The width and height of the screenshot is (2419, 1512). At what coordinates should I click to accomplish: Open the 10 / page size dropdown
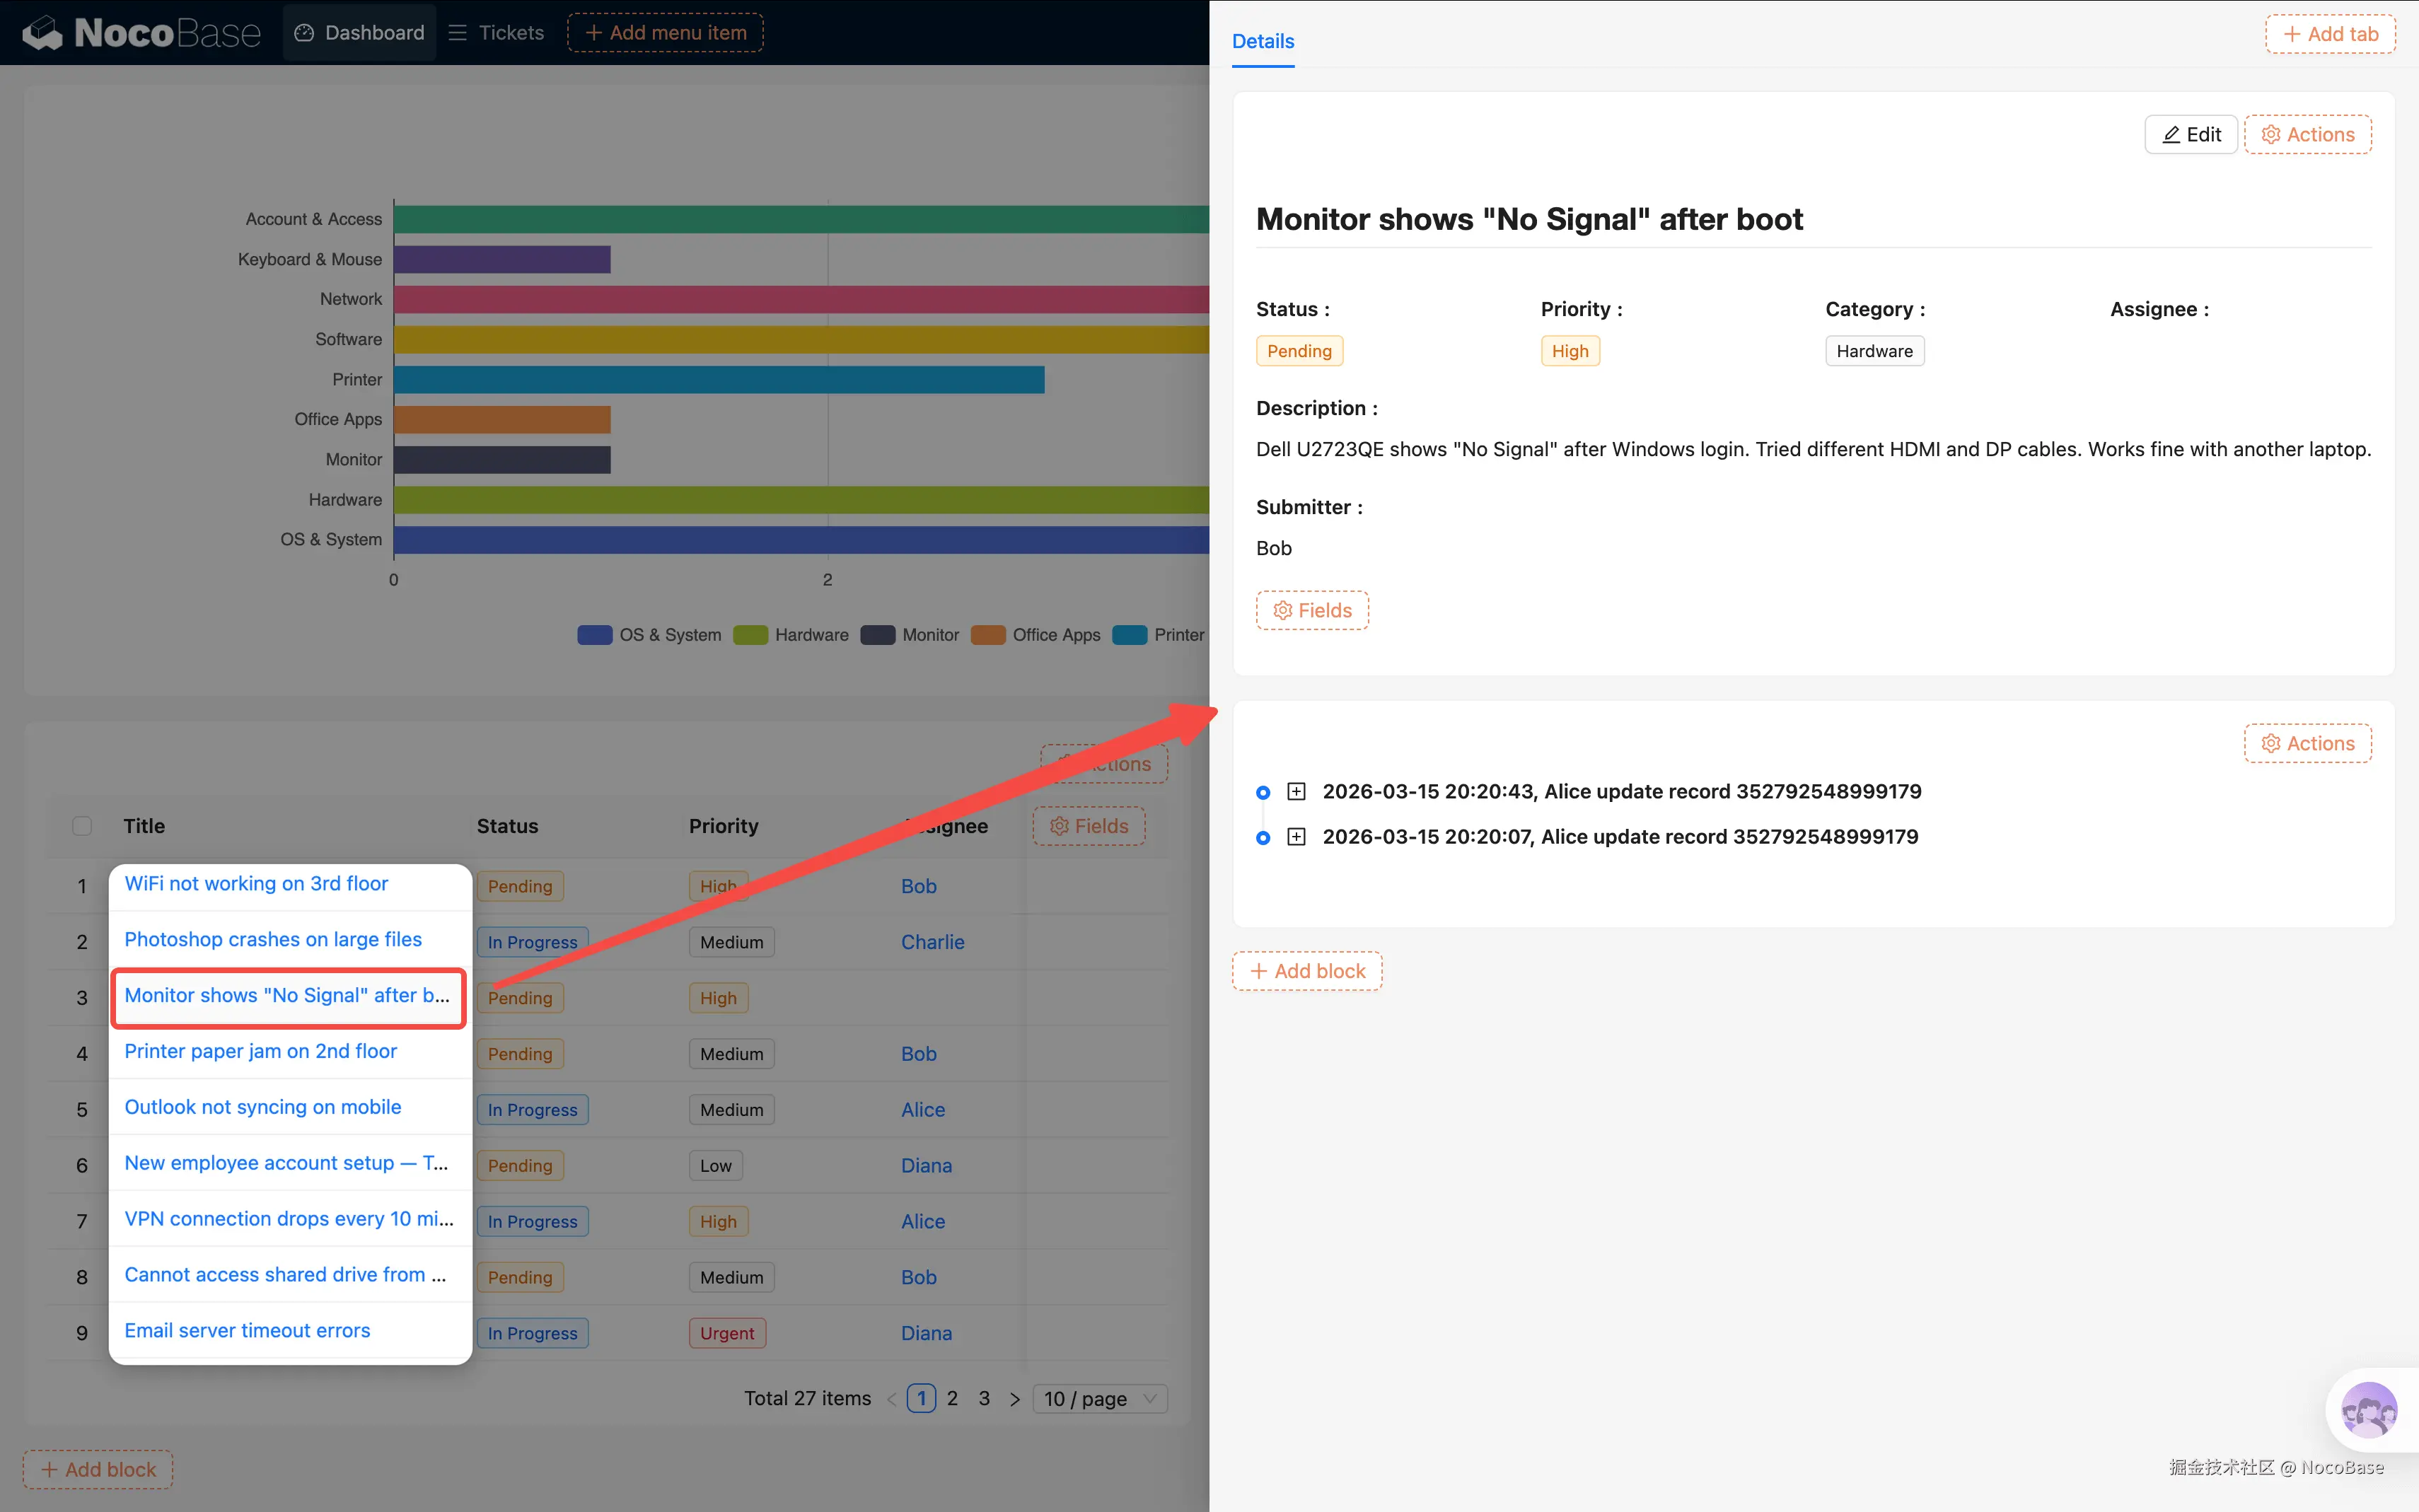[x=1099, y=1399]
